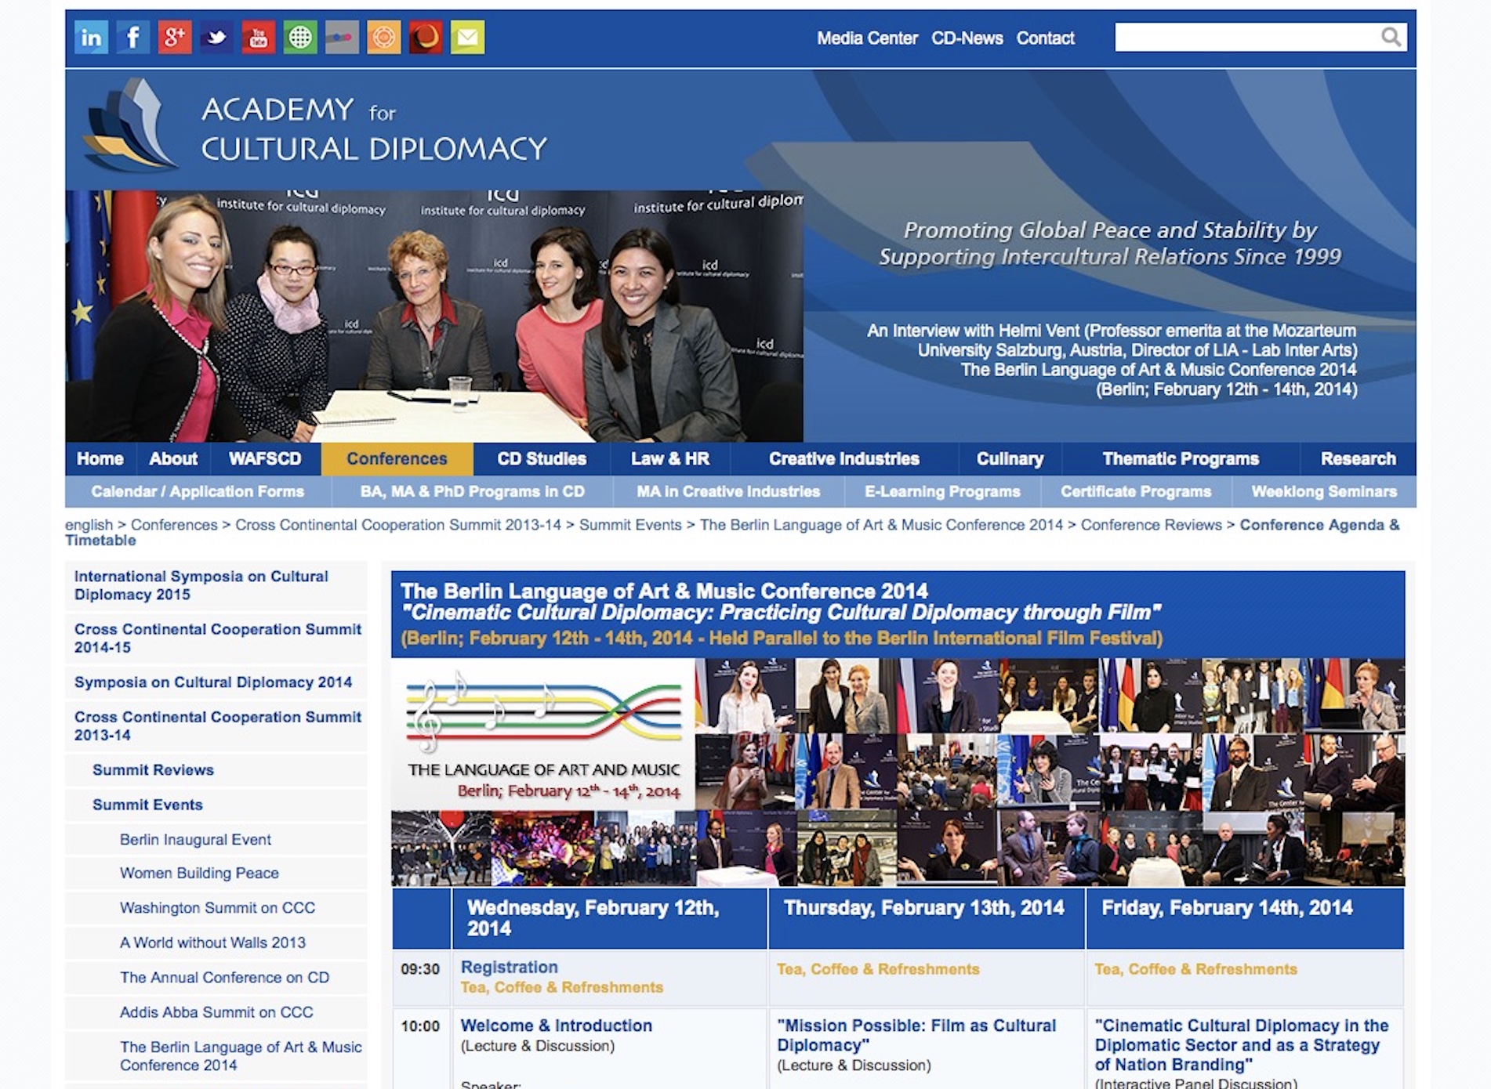Open BA, MA & PhD Programs in CD
The width and height of the screenshot is (1491, 1089).
coord(473,492)
